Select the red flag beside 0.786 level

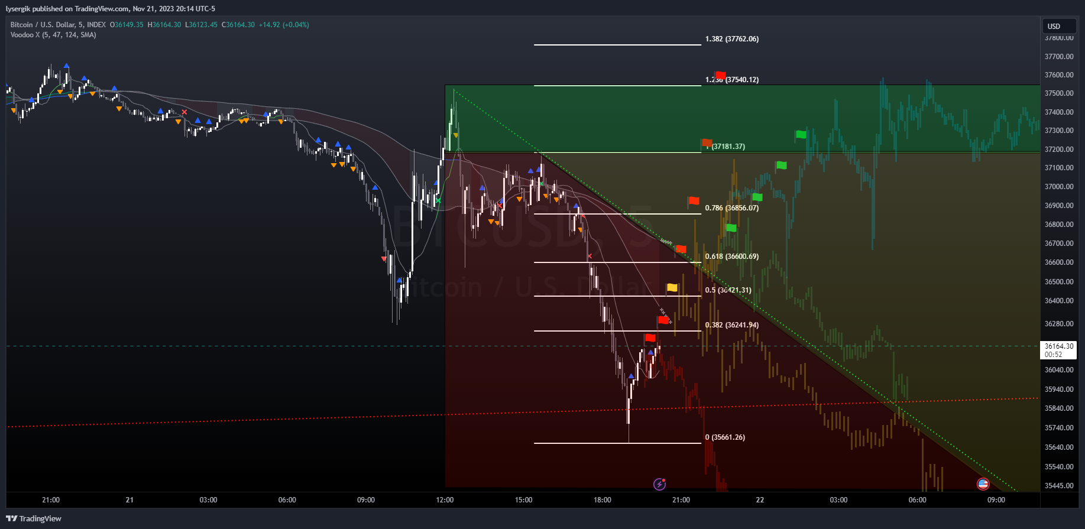[694, 201]
